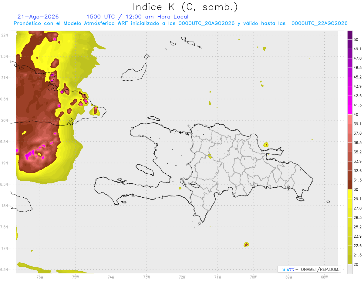Click the latitude label "19N"
Screen dimensions: 364x281
click(x=5, y=163)
